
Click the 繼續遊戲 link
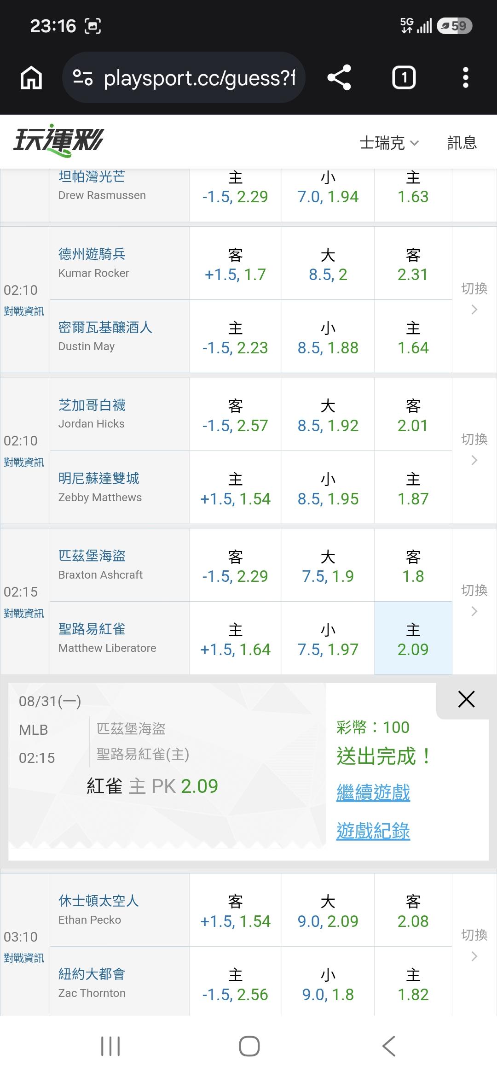point(373,792)
